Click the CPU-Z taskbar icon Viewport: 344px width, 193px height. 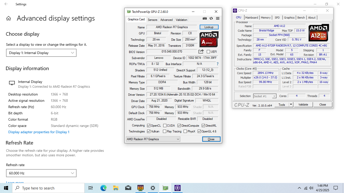point(177,188)
